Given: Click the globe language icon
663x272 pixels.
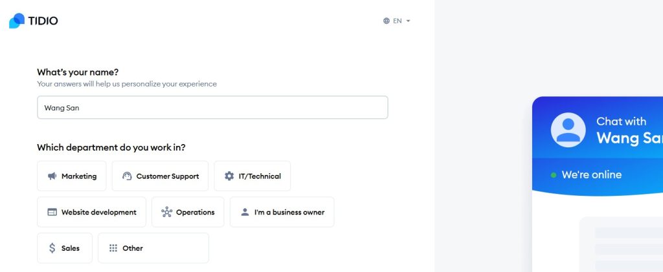Looking at the screenshot, I should [387, 21].
